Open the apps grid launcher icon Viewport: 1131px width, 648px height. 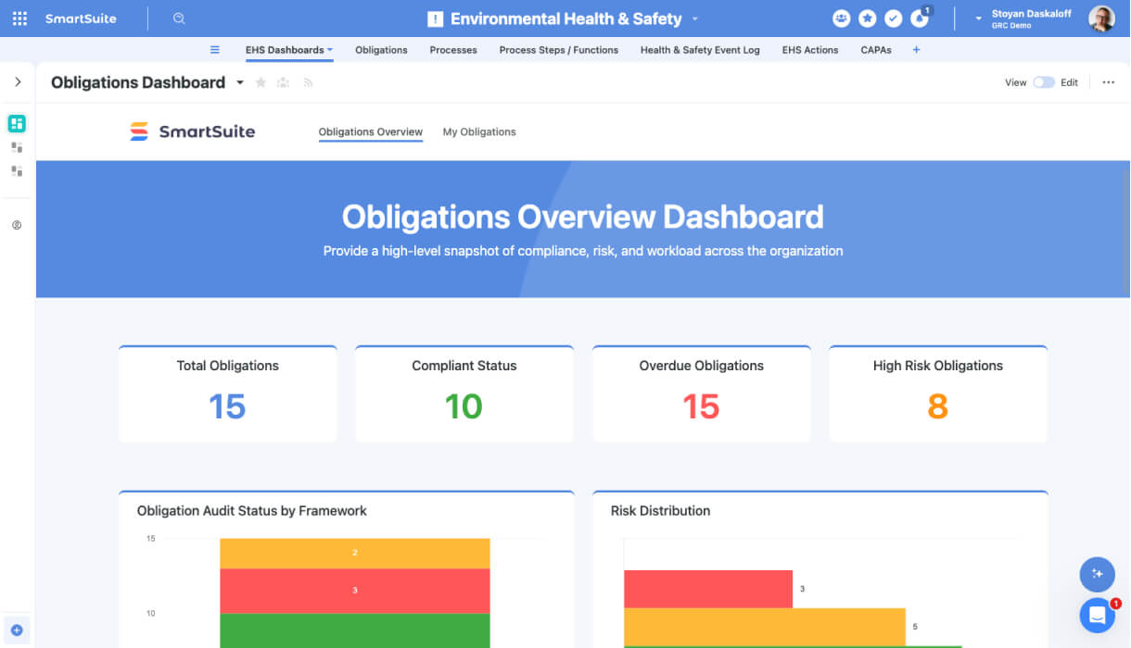pyautogui.click(x=19, y=19)
